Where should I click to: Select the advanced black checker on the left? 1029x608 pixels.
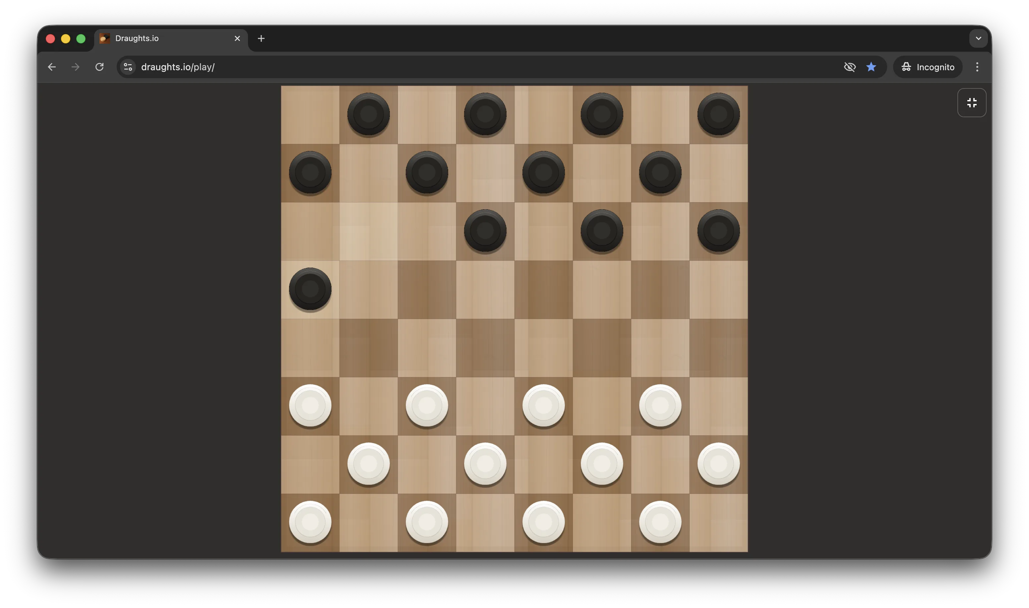click(x=310, y=289)
